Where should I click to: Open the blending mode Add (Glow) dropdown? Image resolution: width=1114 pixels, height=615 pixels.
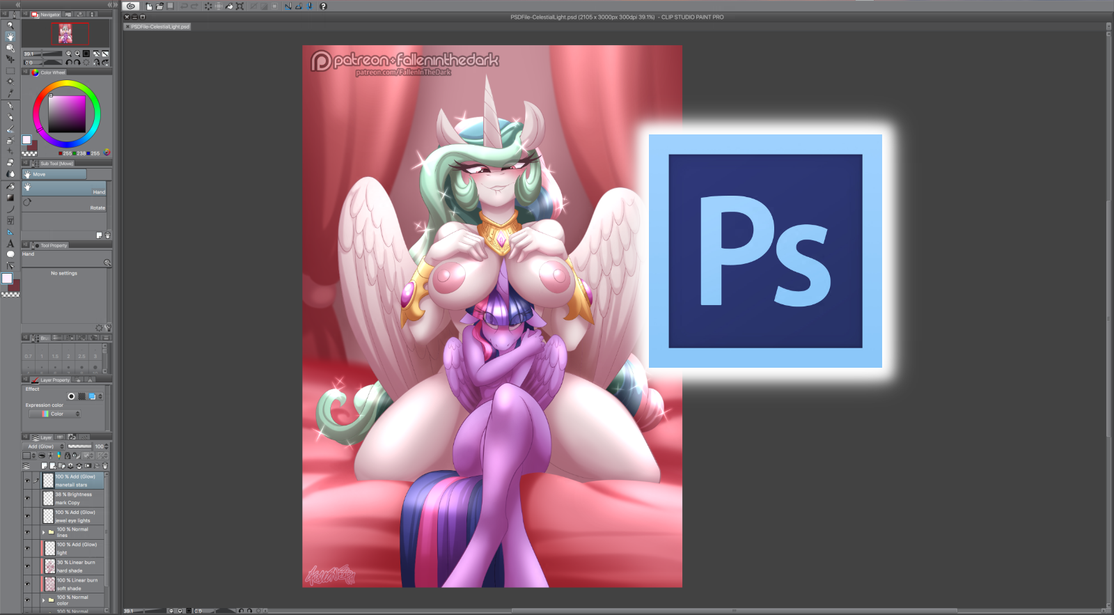coord(45,446)
